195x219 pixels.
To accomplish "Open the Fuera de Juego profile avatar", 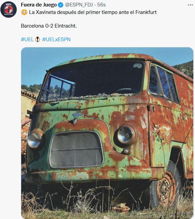I will coord(9,10).
